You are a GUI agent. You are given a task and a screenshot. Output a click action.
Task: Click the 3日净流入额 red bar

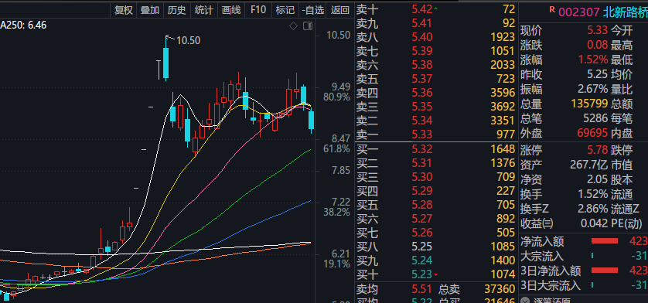[x=605, y=271]
